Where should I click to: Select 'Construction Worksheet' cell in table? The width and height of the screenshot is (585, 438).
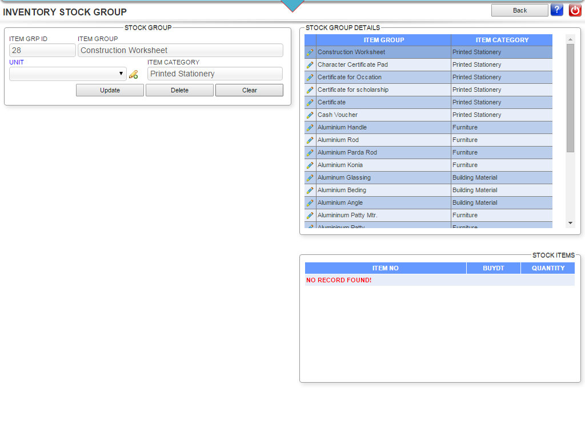click(x=383, y=52)
